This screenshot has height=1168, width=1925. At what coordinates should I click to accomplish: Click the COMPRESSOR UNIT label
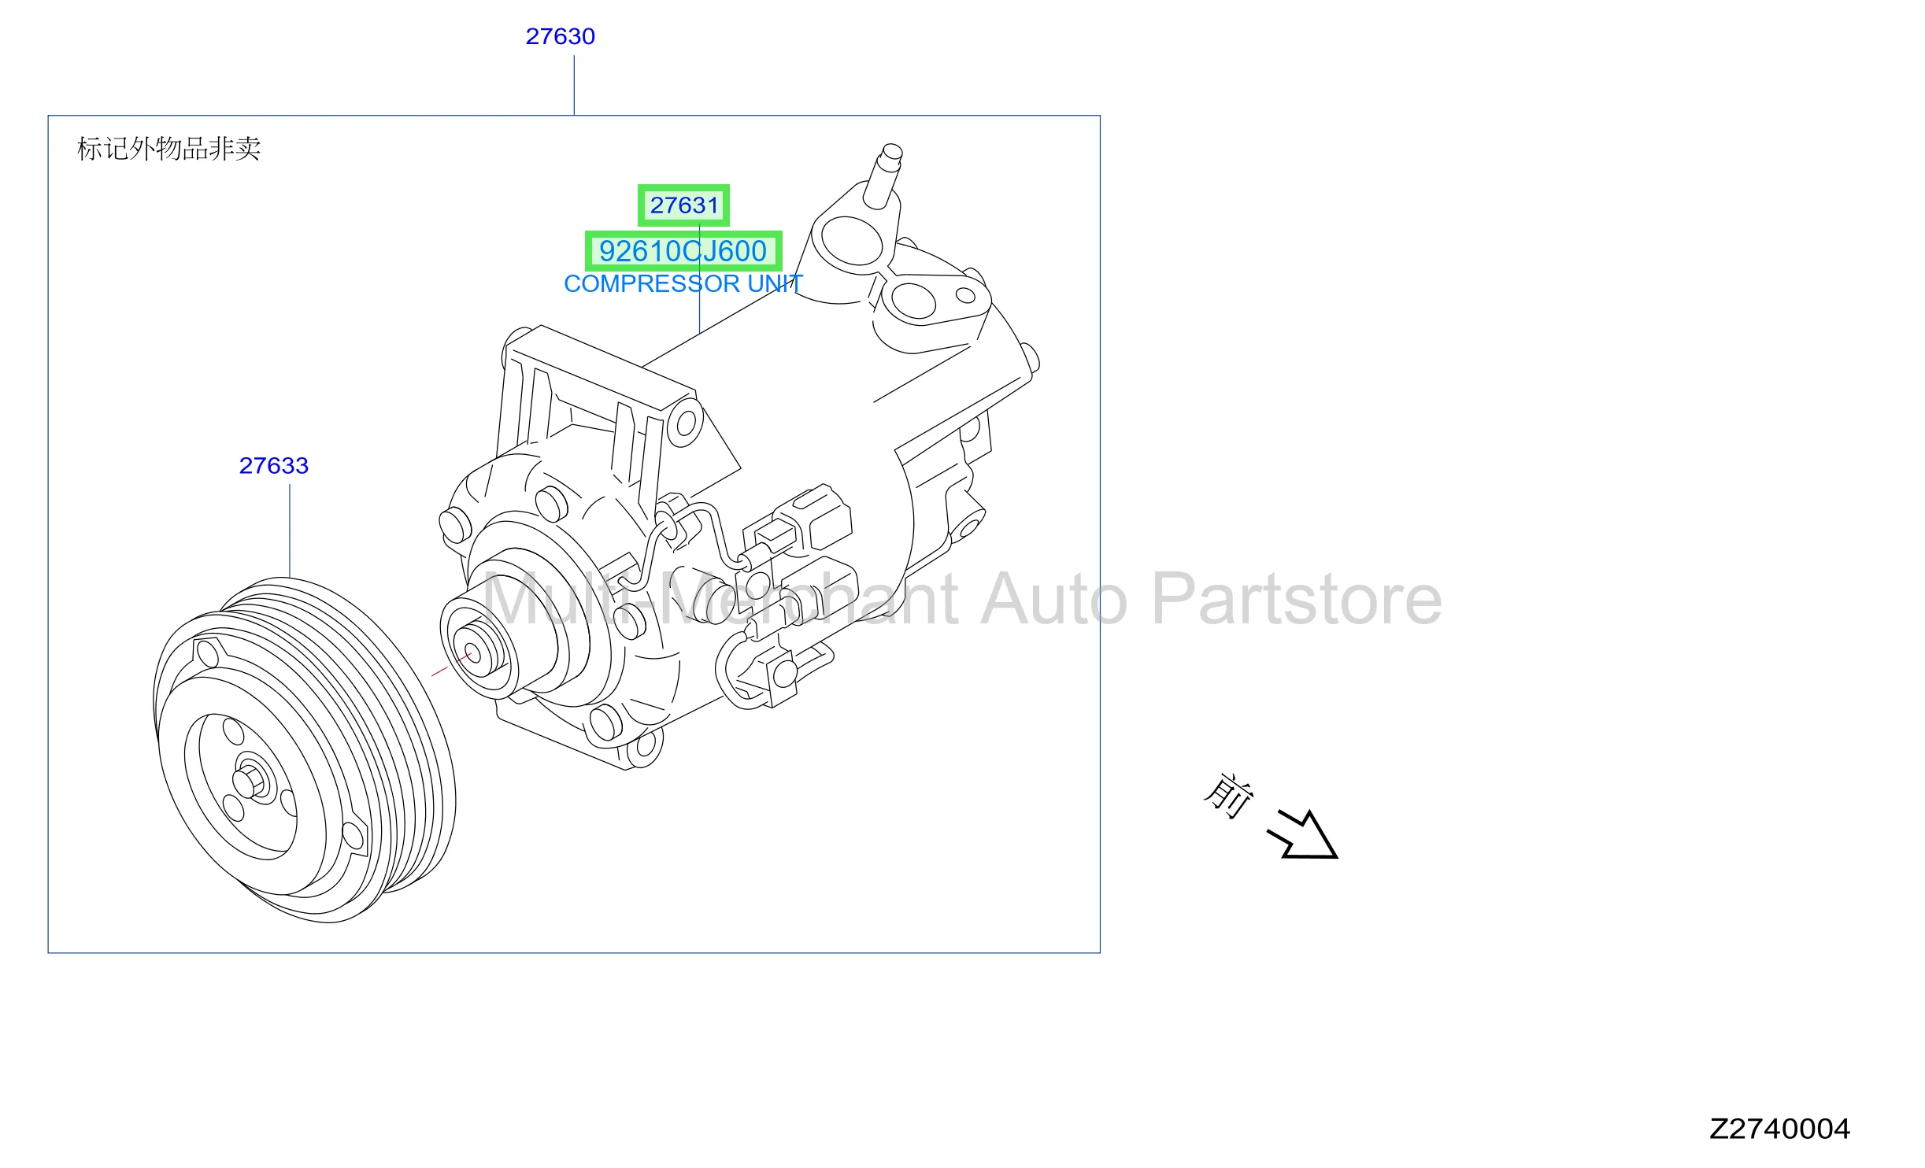(x=683, y=283)
